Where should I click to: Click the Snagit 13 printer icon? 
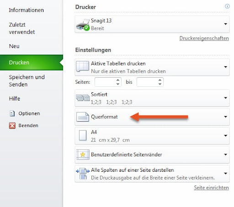point(83,25)
